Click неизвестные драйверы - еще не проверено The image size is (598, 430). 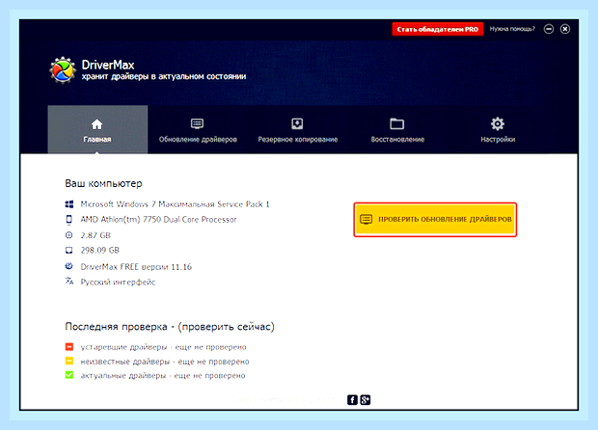pyautogui.click(x=165, y=362)
